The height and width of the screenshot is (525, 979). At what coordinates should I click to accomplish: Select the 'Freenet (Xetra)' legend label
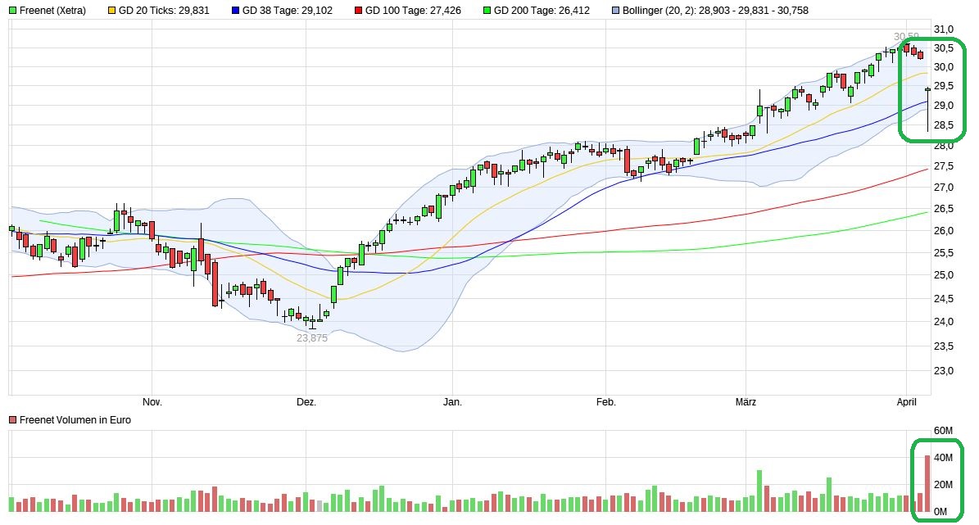(53, 11)
